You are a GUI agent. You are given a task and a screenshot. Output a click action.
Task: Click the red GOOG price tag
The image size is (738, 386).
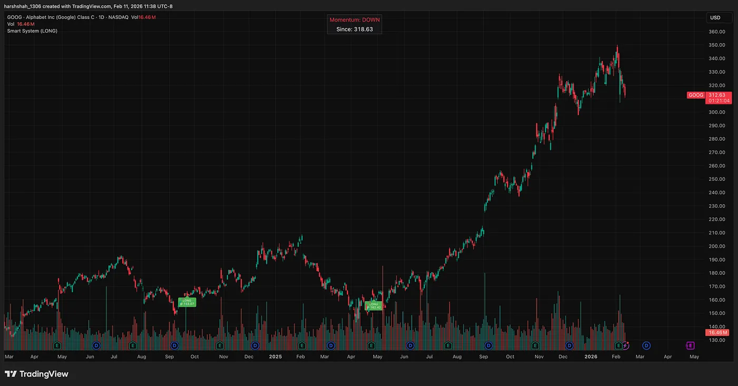(696, 95)
